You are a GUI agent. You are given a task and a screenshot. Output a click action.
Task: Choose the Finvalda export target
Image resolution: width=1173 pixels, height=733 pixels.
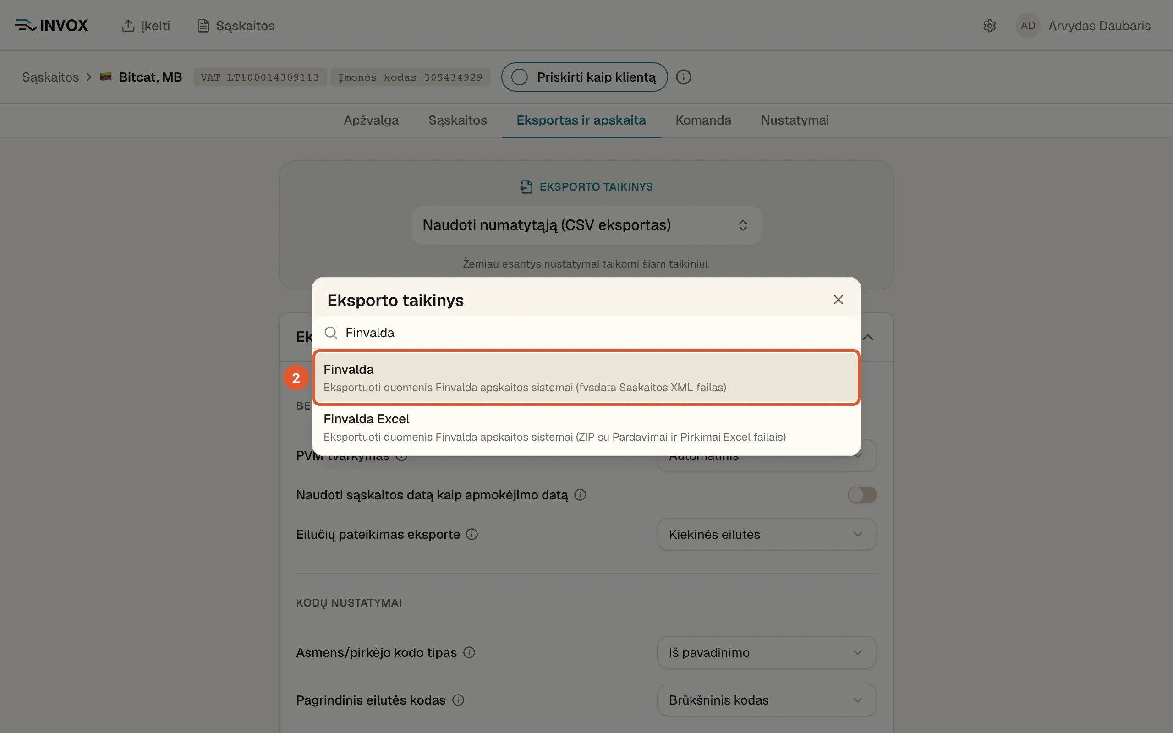coord(586,377)
